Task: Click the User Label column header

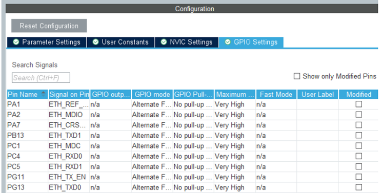Action: tap(318, 94)
